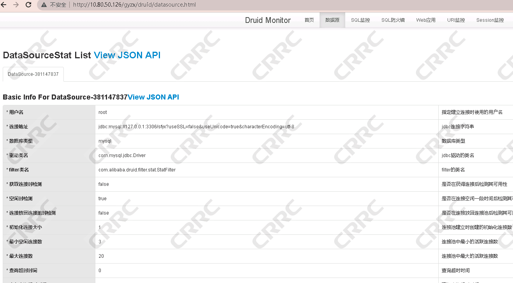
Task: Click the description jdbc驱动的类名
Action: [x=458, y=155]
